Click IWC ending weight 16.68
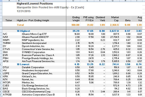Viewport: 145px width, 97px height. pos(77,34)
